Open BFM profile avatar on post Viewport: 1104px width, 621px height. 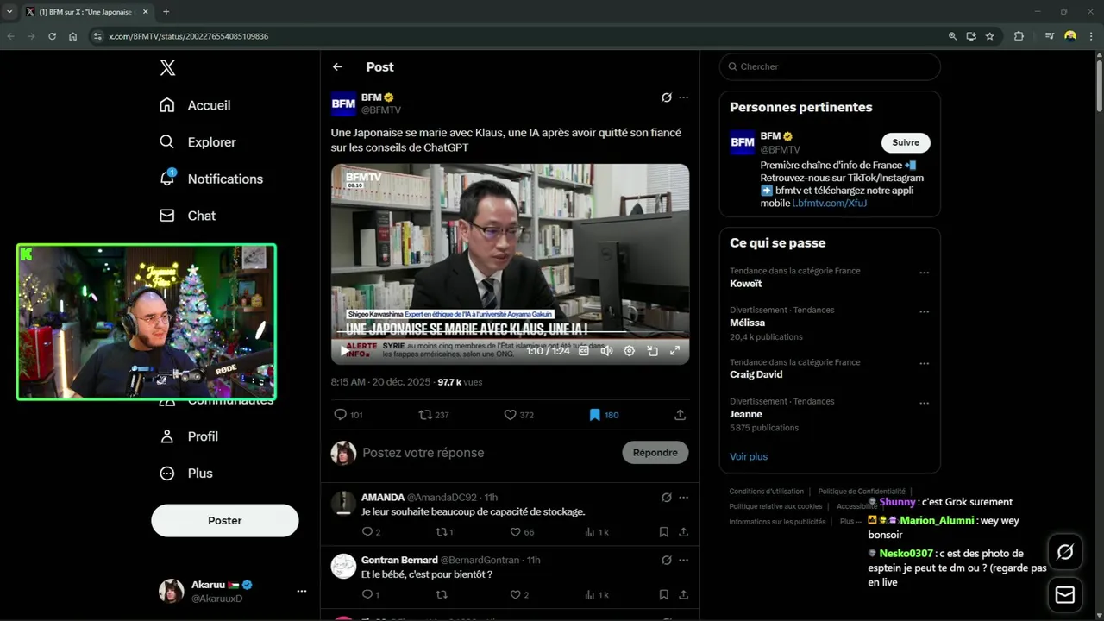click(x=343, y=103)
